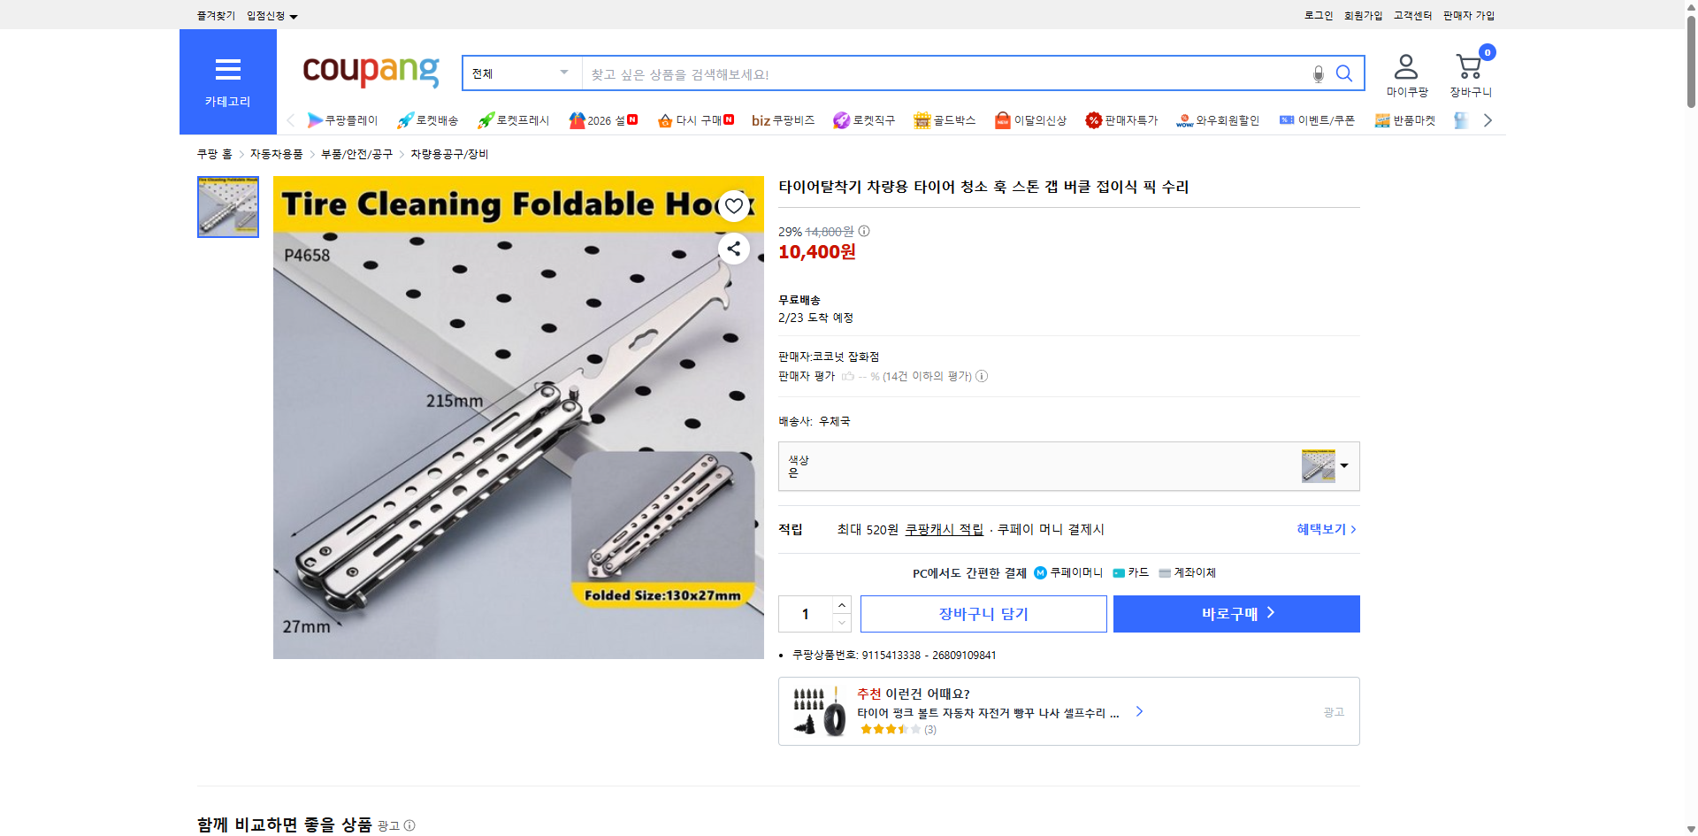Open 혜택보기 benefits link

(1321, 529)
